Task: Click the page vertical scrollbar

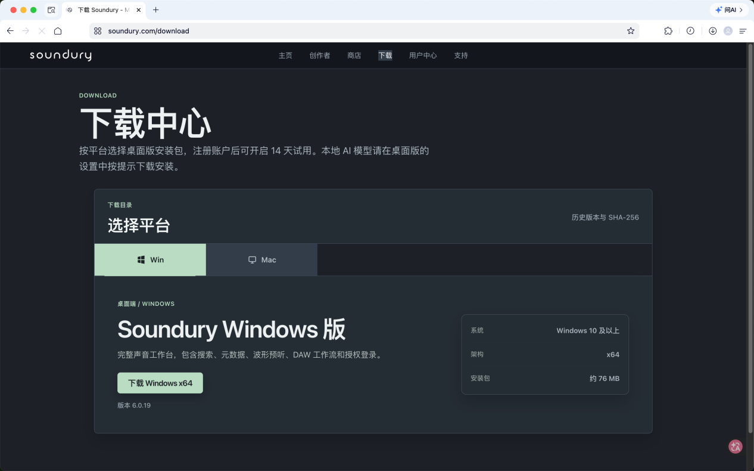Action: 750,238
